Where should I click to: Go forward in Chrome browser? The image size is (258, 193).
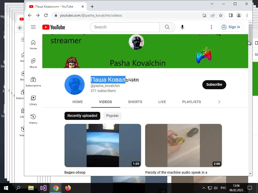[38, 15]
